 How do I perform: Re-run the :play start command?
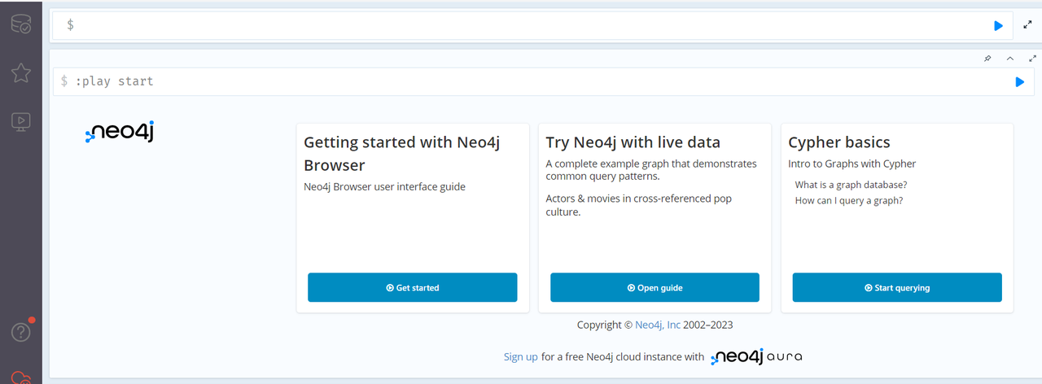1019,81
